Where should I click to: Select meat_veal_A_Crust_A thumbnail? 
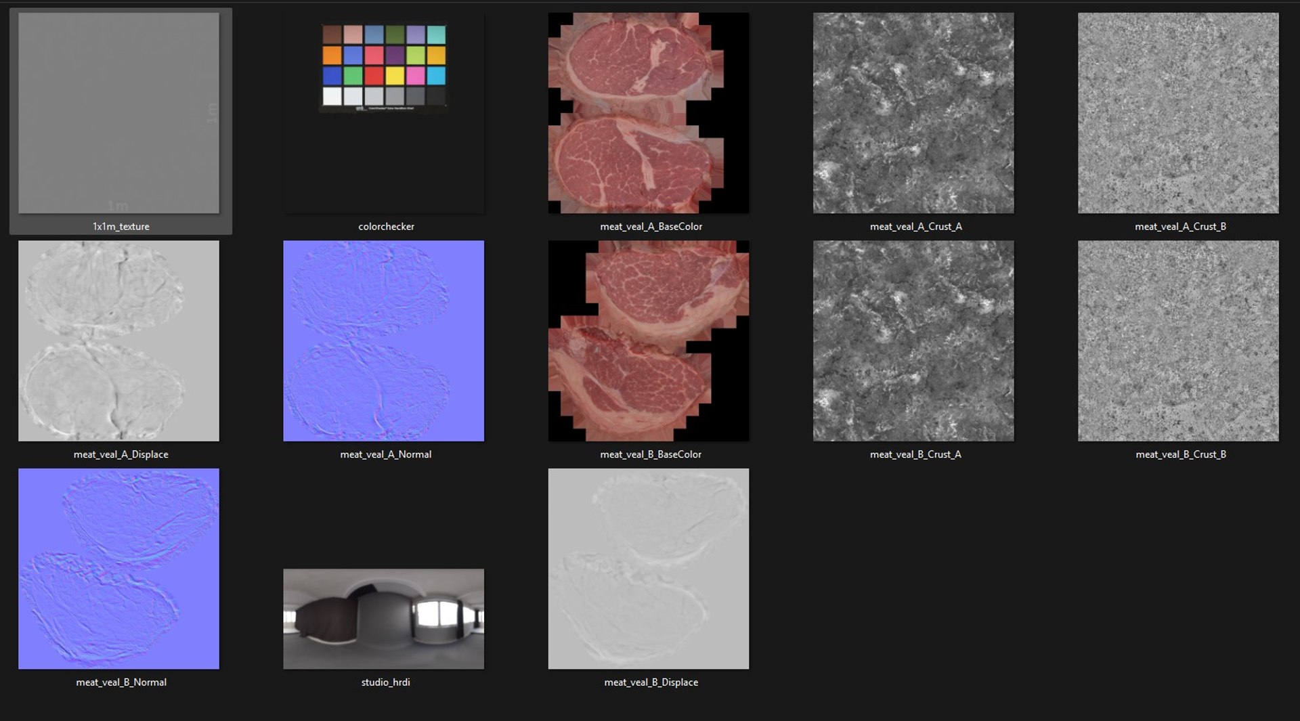pyautogui.click(x=913, y=113)
